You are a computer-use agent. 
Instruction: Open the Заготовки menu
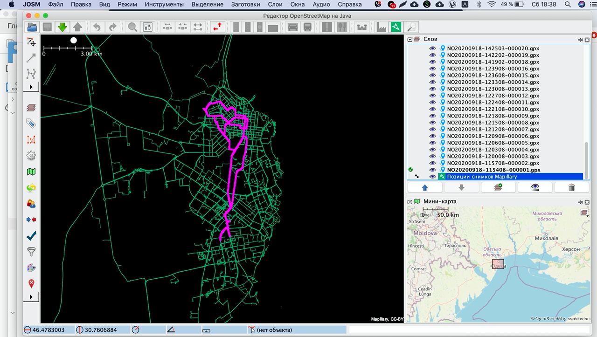coord(246,4)
